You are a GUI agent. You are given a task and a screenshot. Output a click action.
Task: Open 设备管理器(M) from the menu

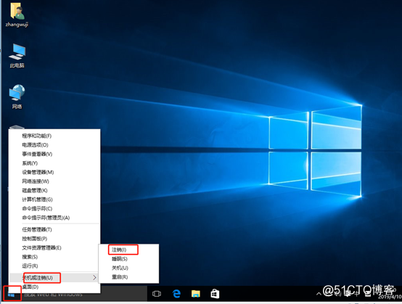point(54,172)
